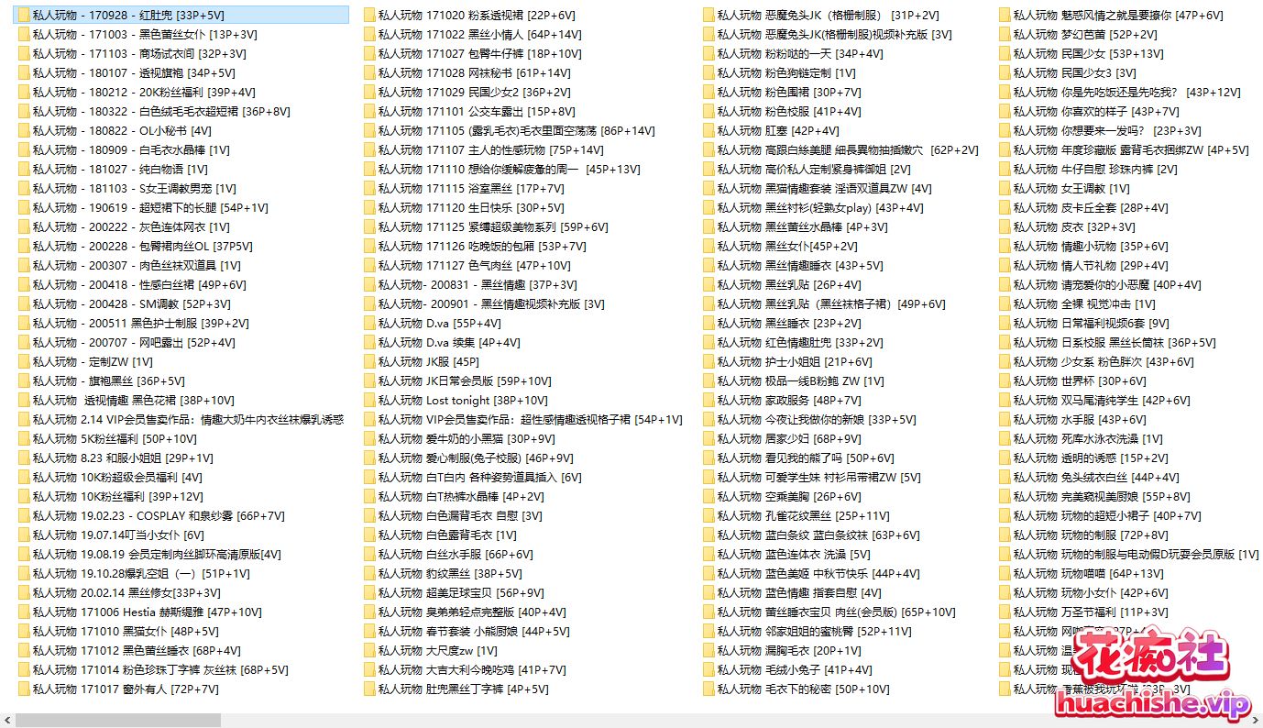Click the 民国少女 [53P+13V] folder name
Image resolution: width=1263 pixels, height=728 pixels.
pos(1088,54)
